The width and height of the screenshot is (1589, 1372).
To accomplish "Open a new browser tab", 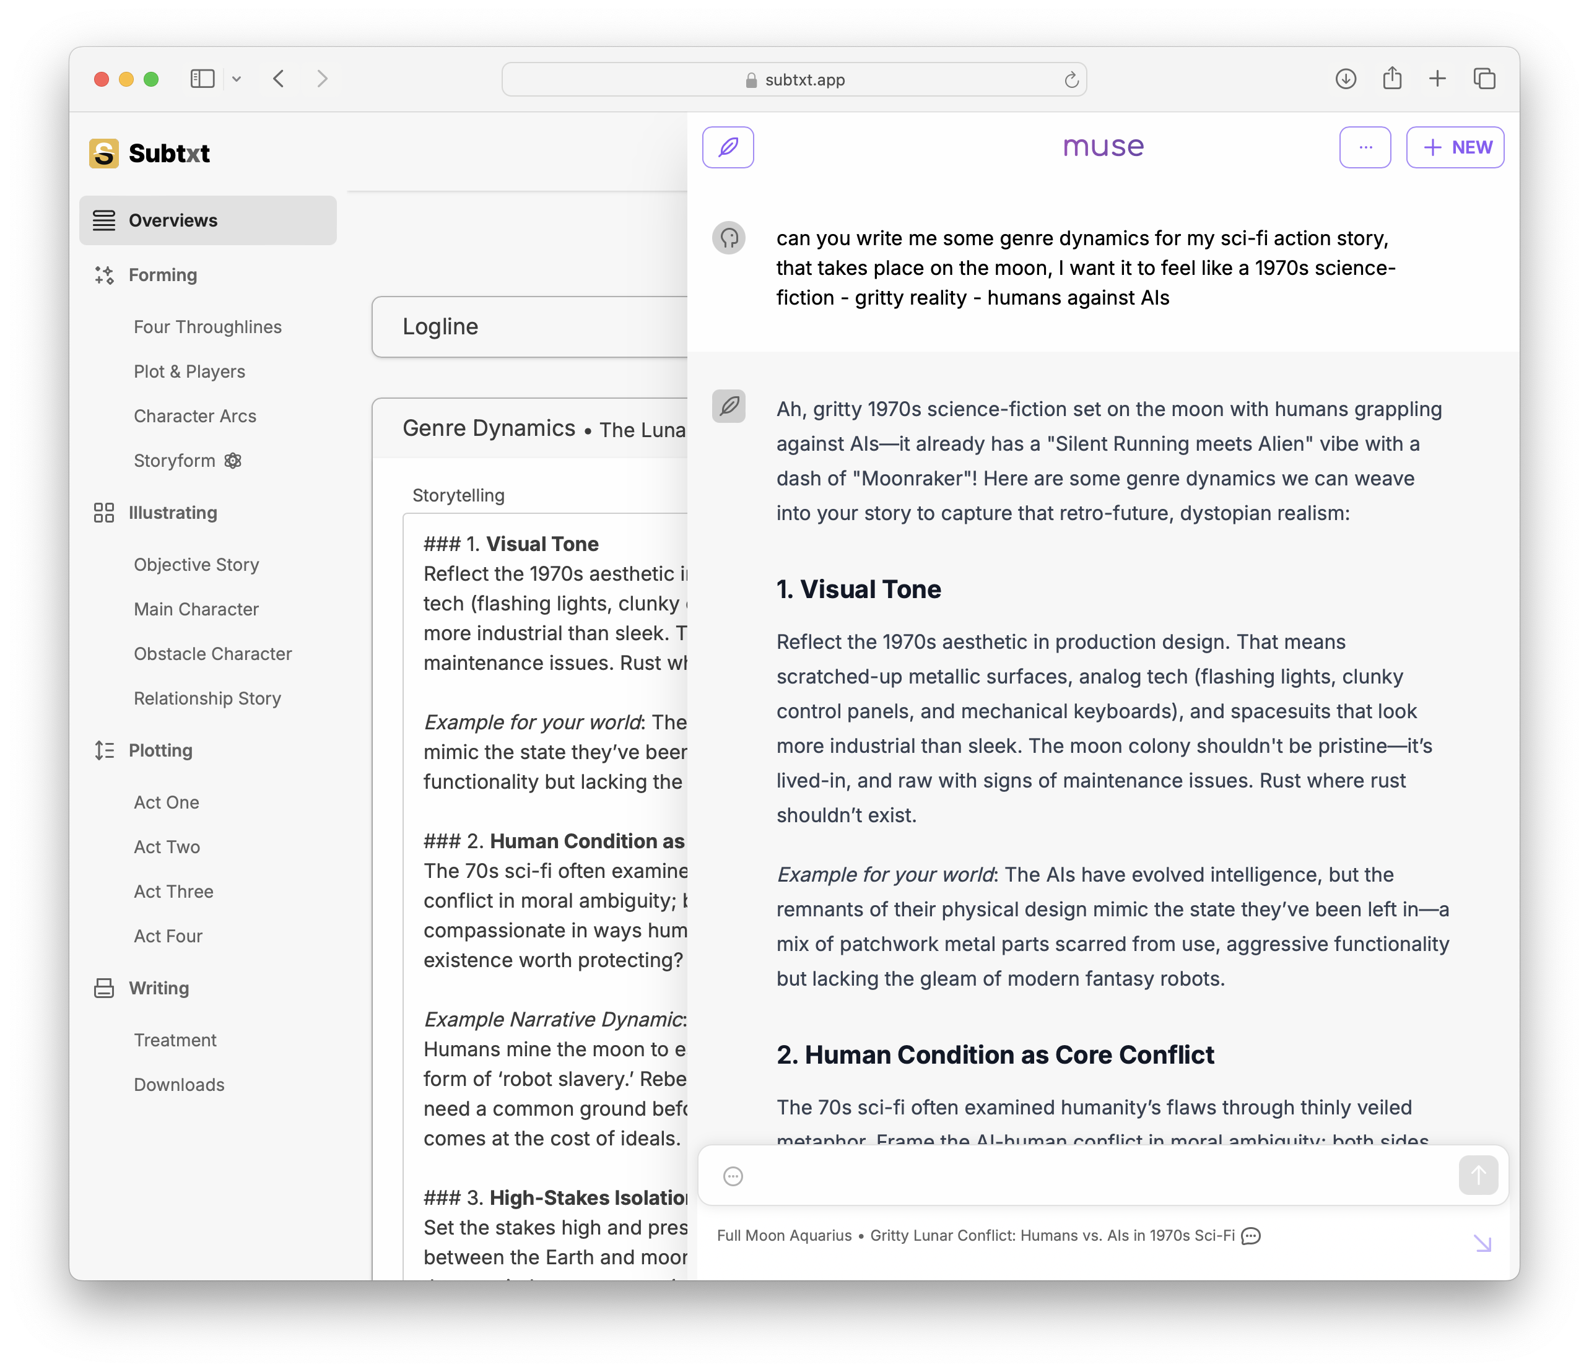I will (1437, 79).
